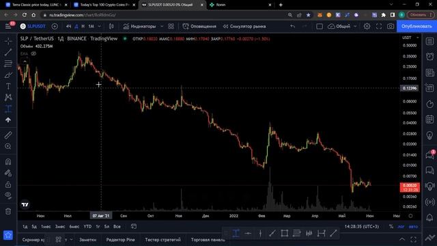Open the main hamburger menu
Image resolution: width=437 pixels, height=246 pixels.
tap(8, 26)
